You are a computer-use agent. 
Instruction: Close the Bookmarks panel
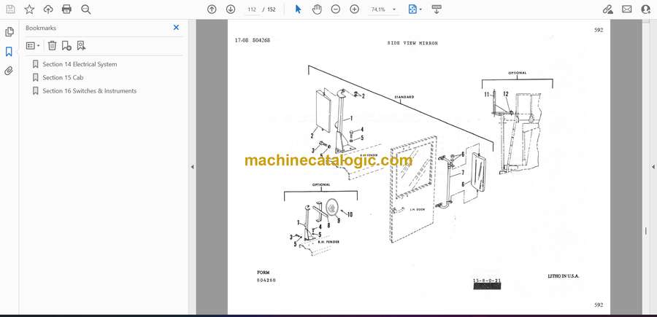(x=176, y=28)
